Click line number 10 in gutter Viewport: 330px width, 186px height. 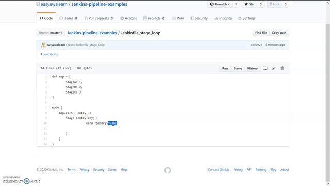pos(45,123)
